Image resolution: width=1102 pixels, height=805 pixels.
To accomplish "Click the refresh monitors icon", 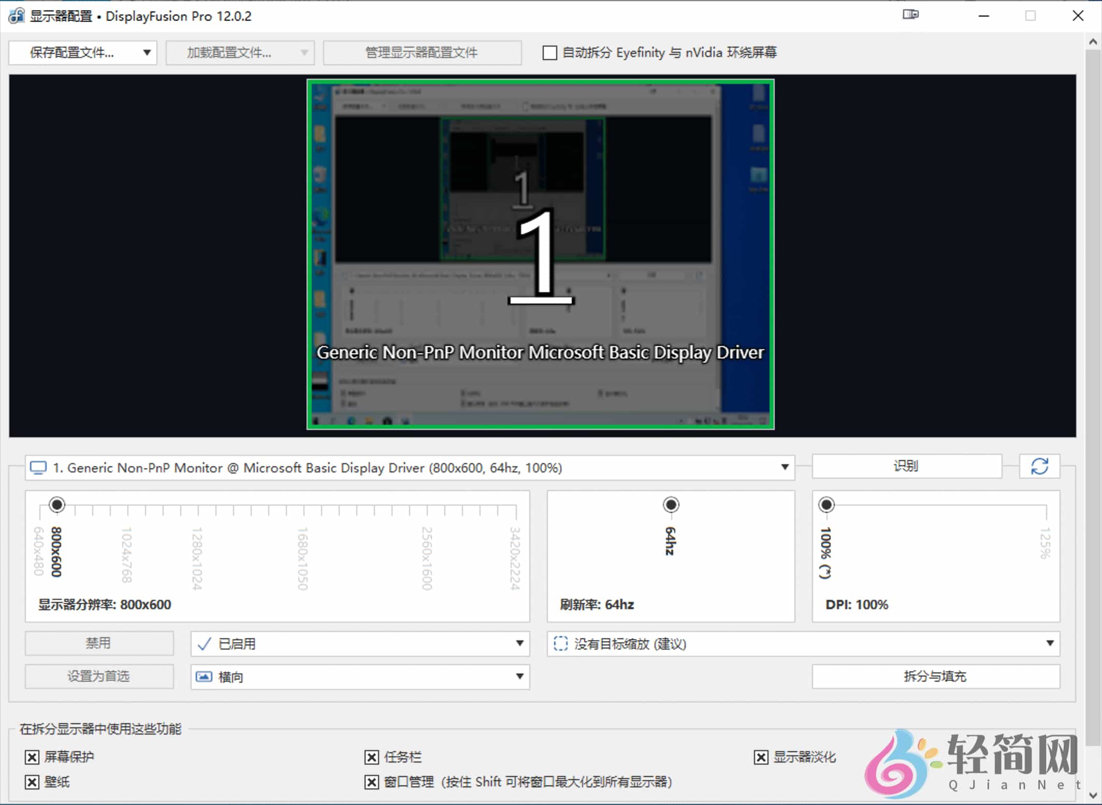I will click(x=1039, y=466).
